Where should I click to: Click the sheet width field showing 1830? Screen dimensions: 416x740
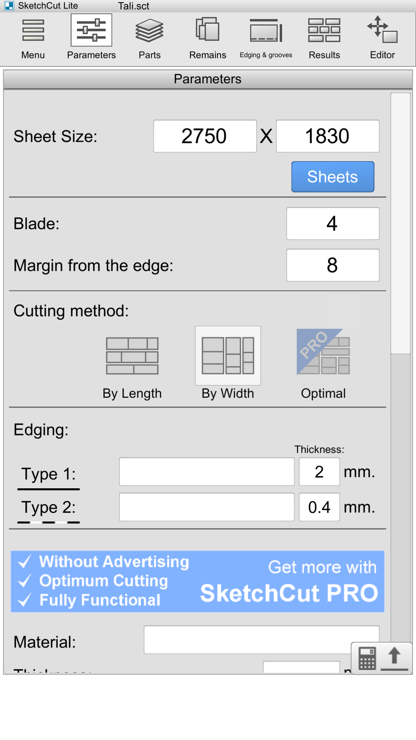(x=328, y=136)
